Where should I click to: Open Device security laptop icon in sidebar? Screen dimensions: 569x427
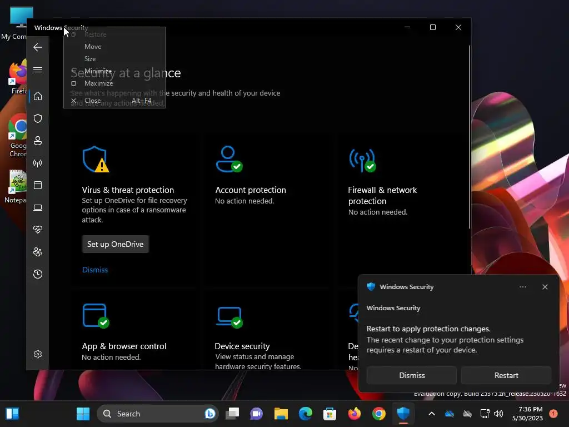pyautogui.click(x=38, y=208)
